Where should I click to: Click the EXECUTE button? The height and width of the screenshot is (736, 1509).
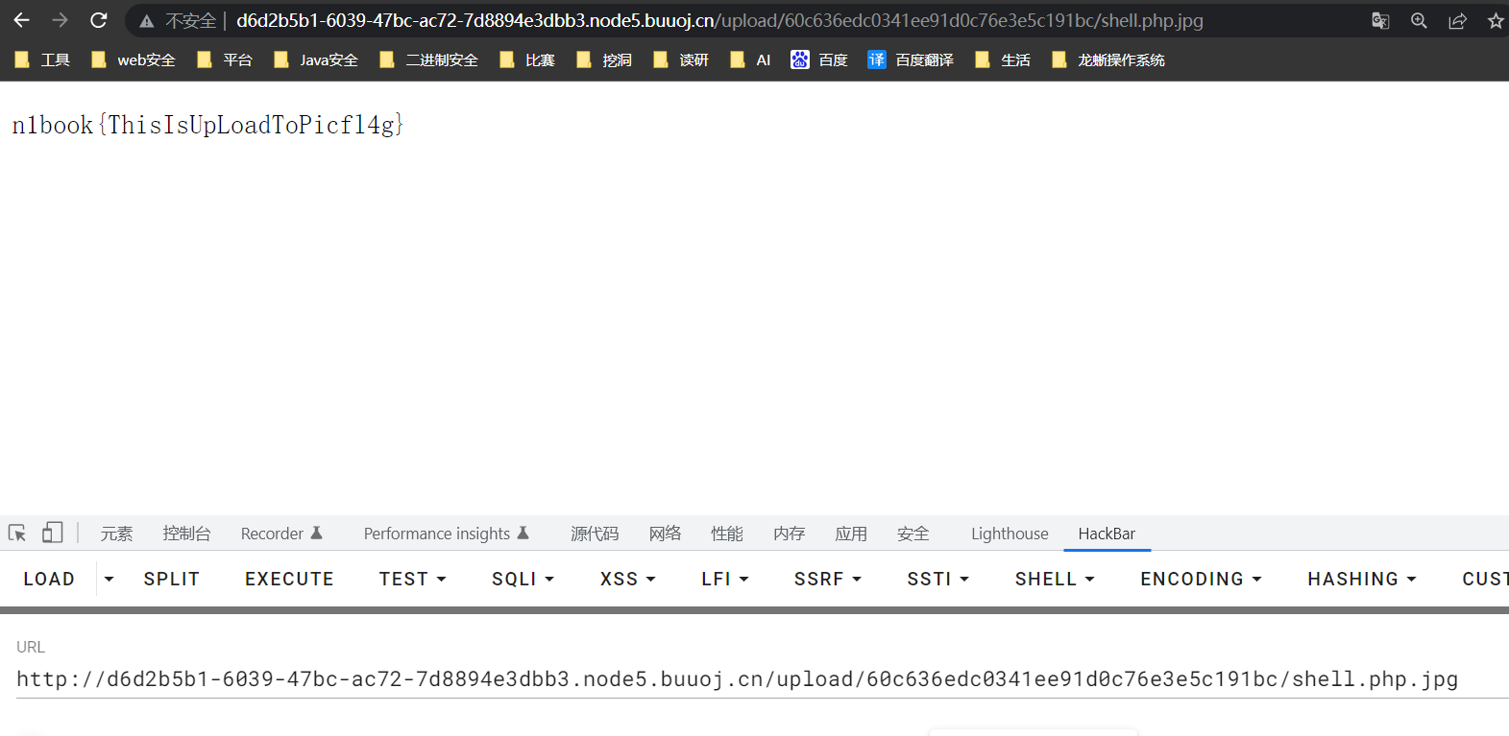click(x=289, y=579)
